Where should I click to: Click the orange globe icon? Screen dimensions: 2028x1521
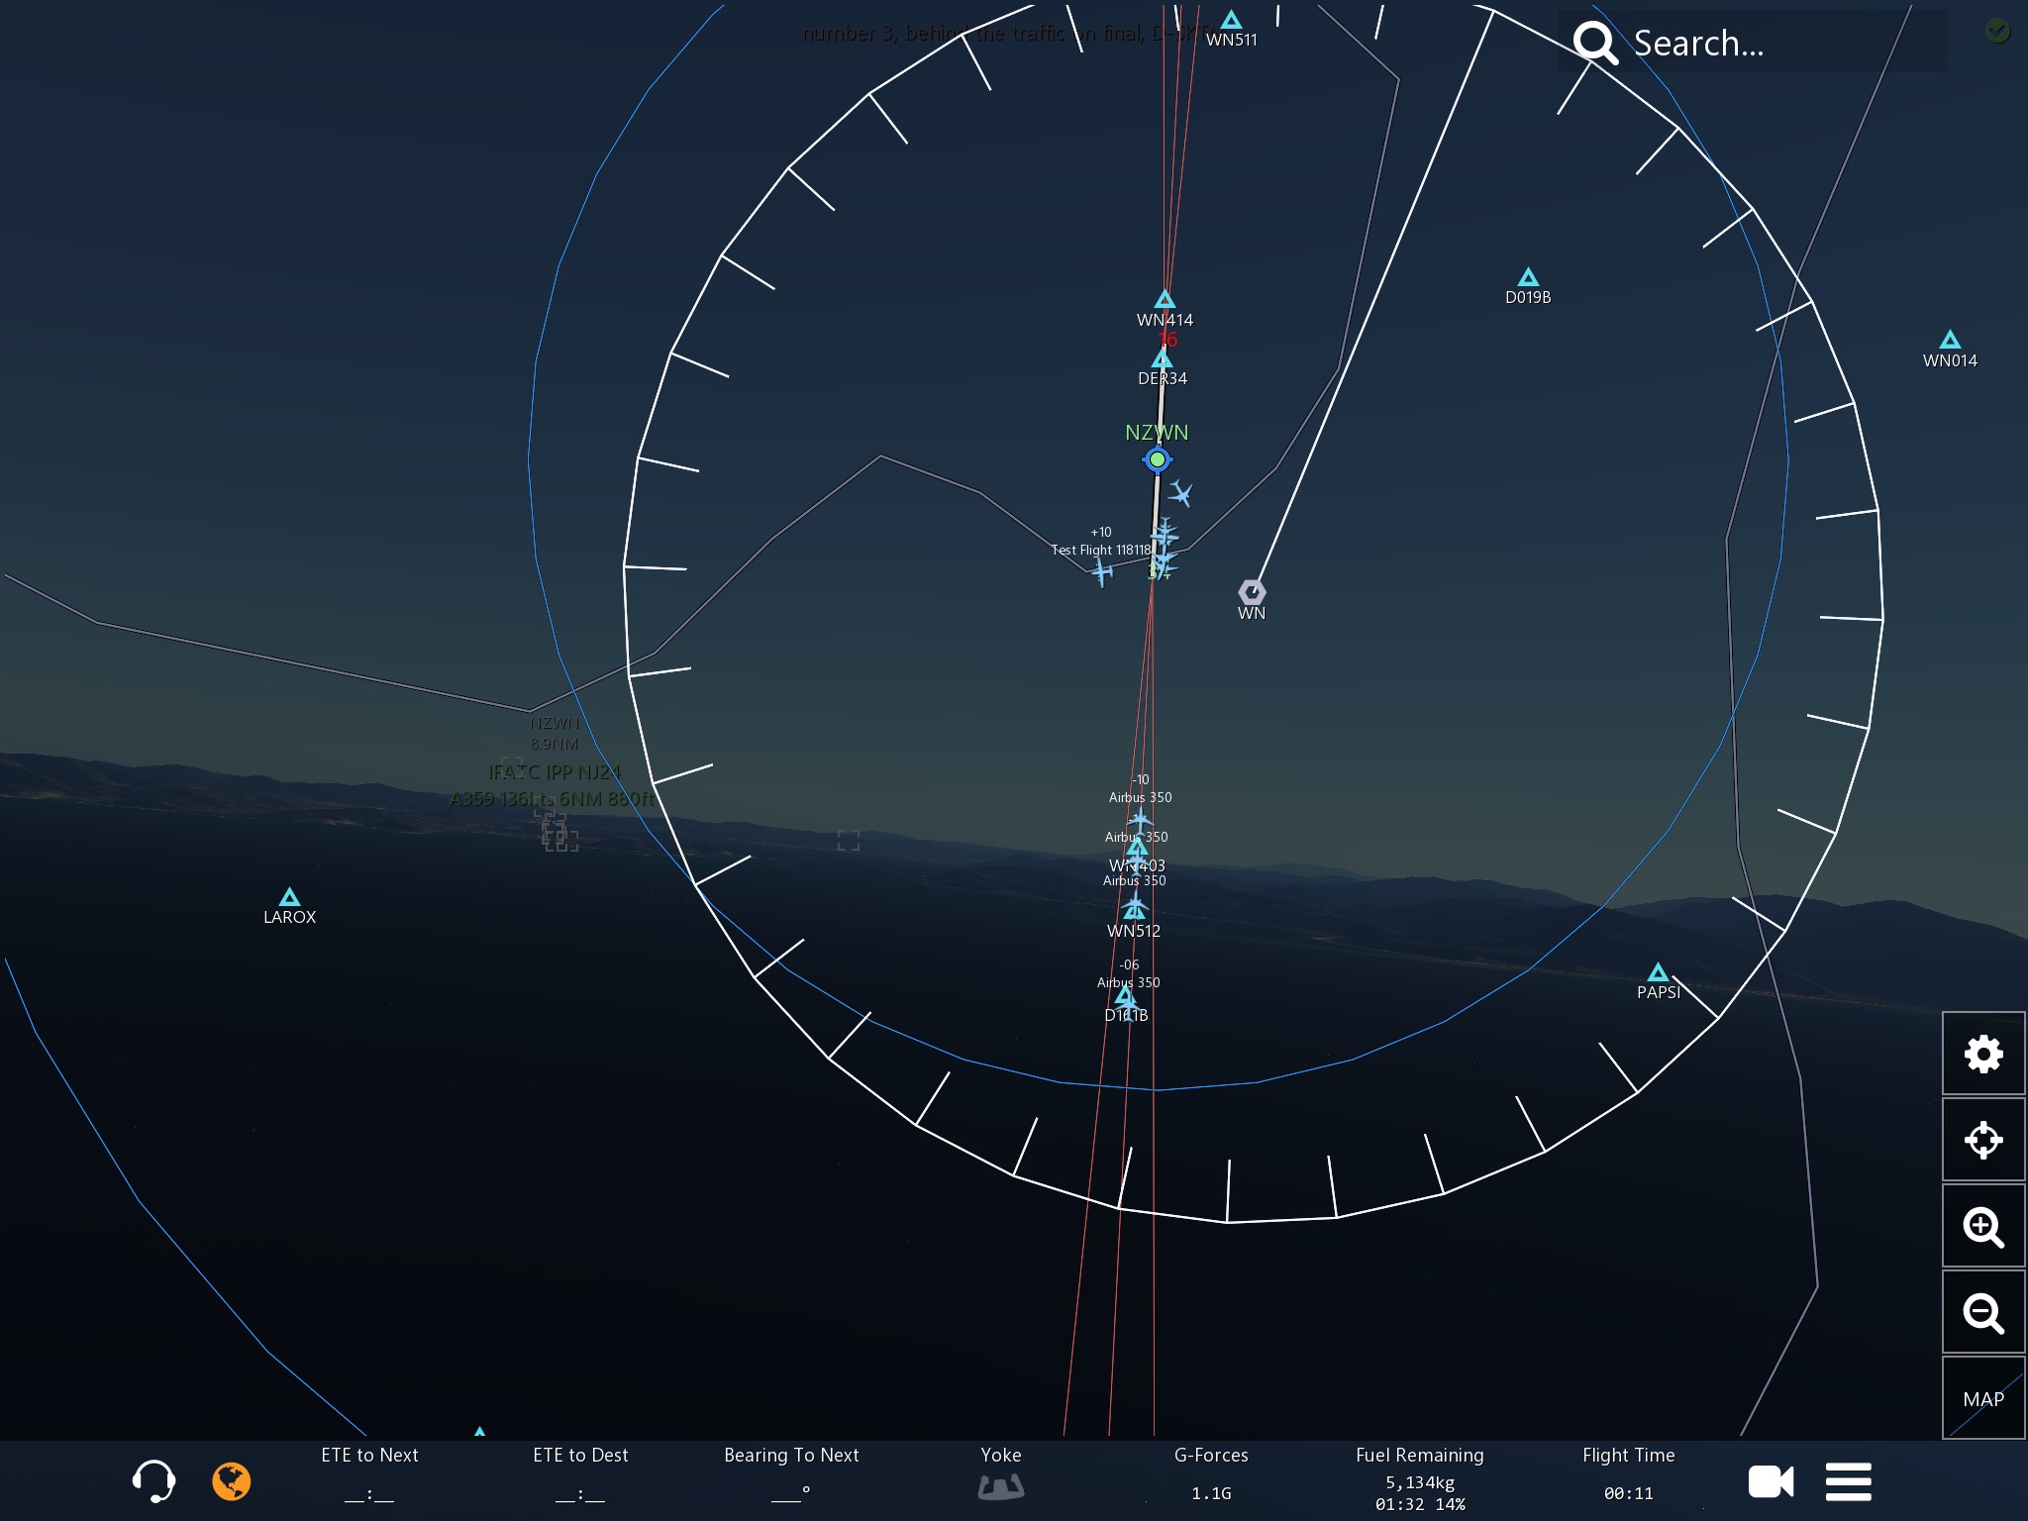click(232, 1481)
